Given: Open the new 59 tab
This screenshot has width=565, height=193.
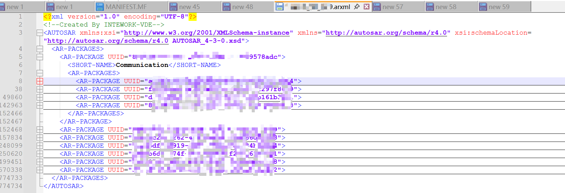Looking at the screenshot, I should 499,7.
